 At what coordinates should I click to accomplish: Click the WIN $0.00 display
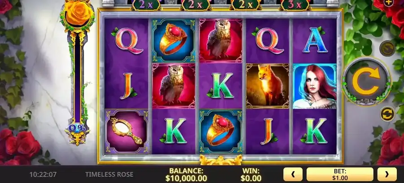click(x=250, y=174)
